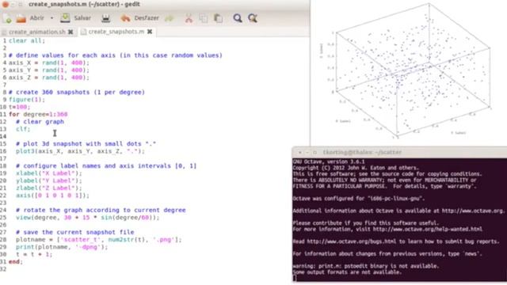Switch to the create_animation.sh tab
The height and width of the screenshot is (285, 507).
coord(36,32)
